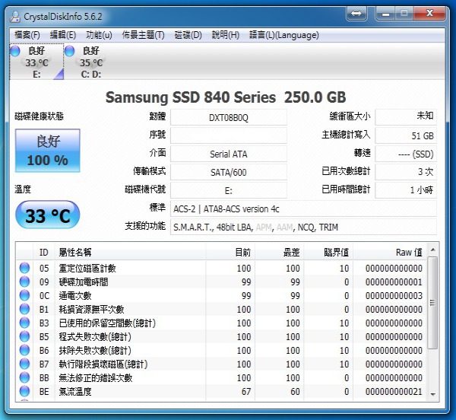Click the drive letter E: field
Image resolution: width=456 pixels, height=420 pixels.
point(229,191)
